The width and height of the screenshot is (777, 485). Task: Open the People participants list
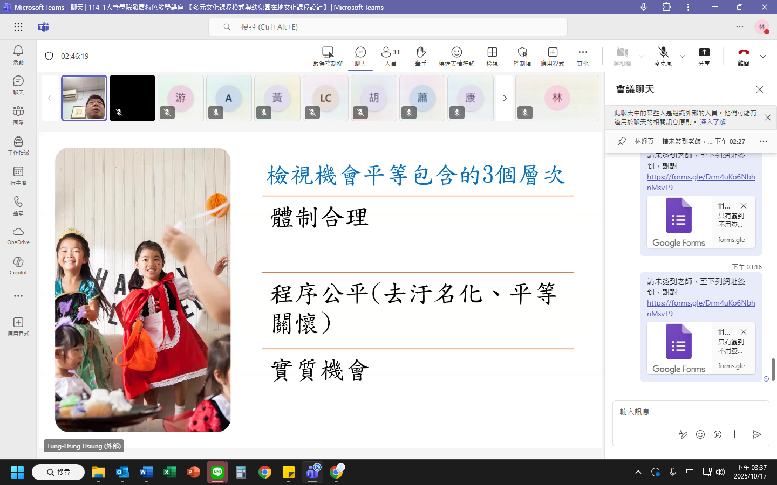click(x=391, y=56)
